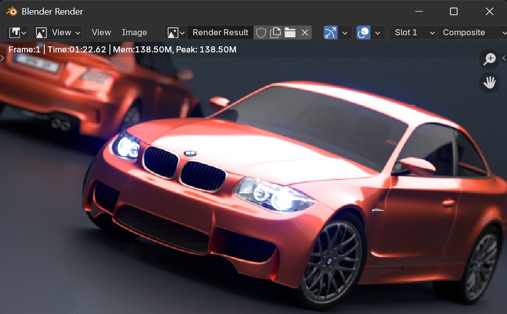507x314 pixels.
Task: Open the Slot 1 render slot dropdown
Action: point(413,33)
